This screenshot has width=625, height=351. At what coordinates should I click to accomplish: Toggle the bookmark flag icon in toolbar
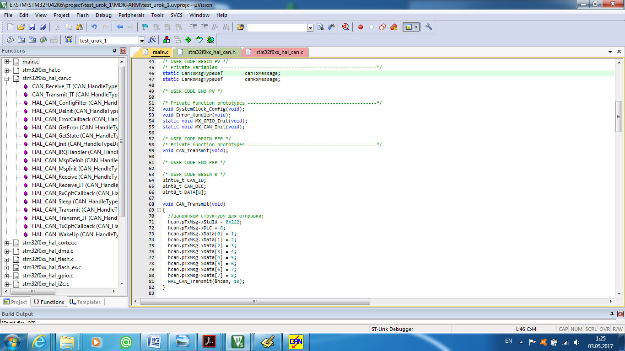145,27
